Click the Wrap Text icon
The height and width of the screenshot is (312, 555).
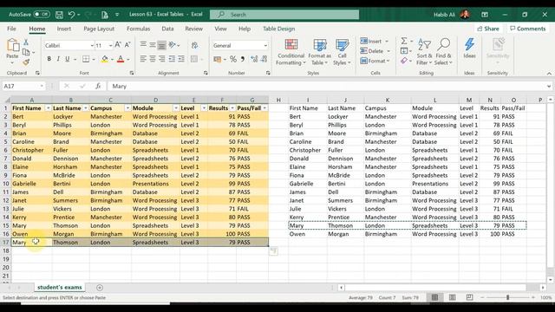[x=194, y=45]
